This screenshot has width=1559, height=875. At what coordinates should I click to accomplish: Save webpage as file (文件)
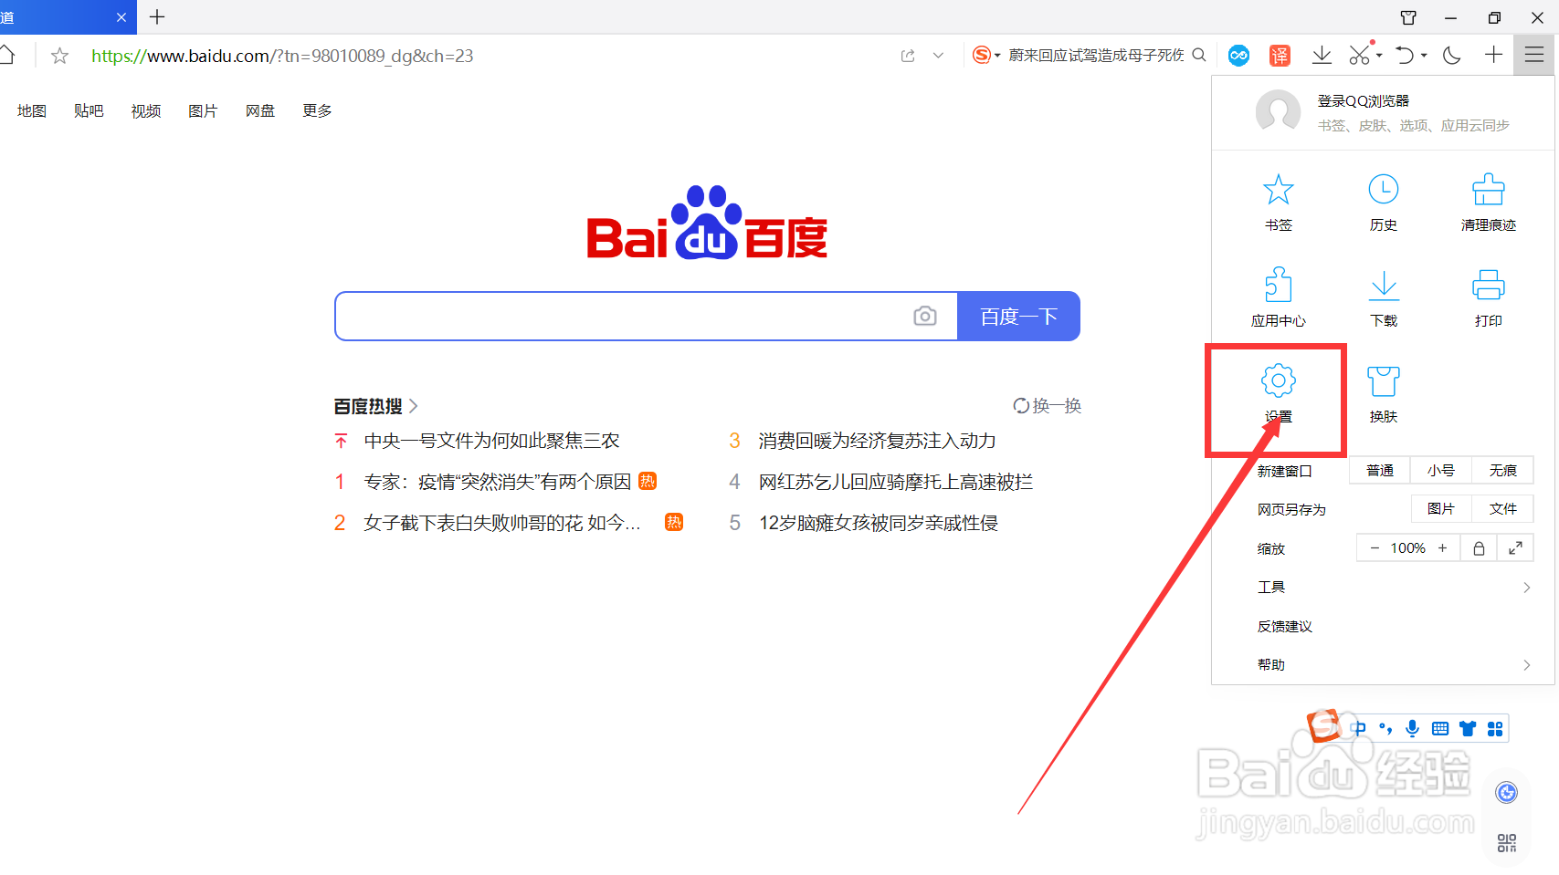[x=1502, y=509]
